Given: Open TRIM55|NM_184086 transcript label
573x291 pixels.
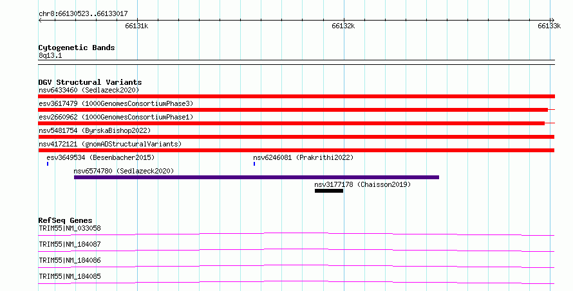Looking at the screenshot, I should (x=70, y=260).
